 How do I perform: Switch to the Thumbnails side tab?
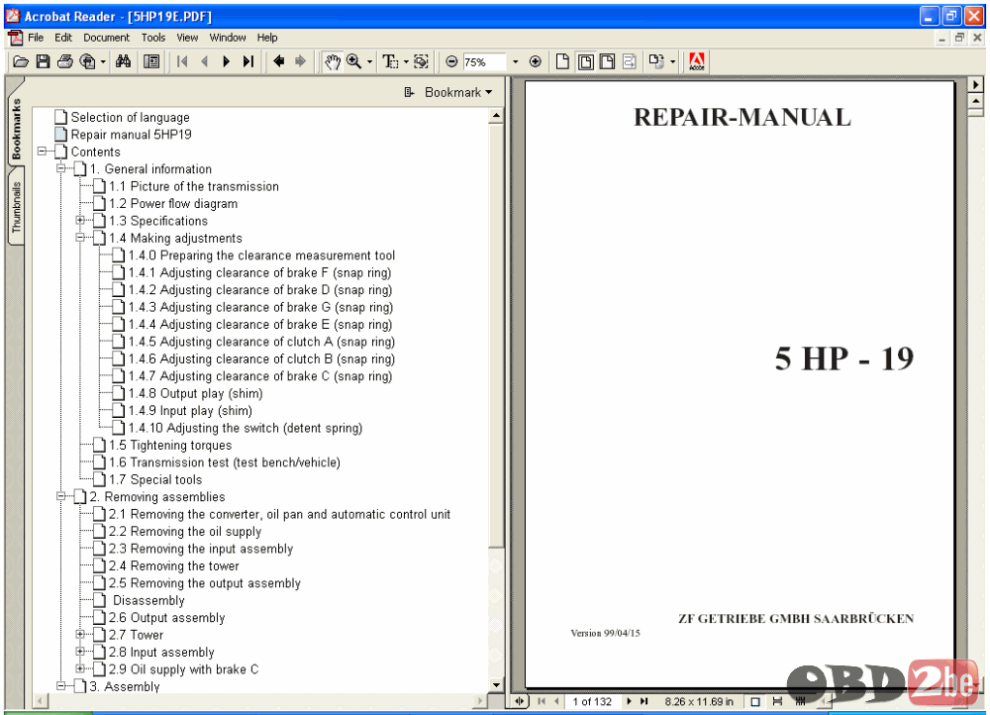pyautogui.click(x=16, y=207)
